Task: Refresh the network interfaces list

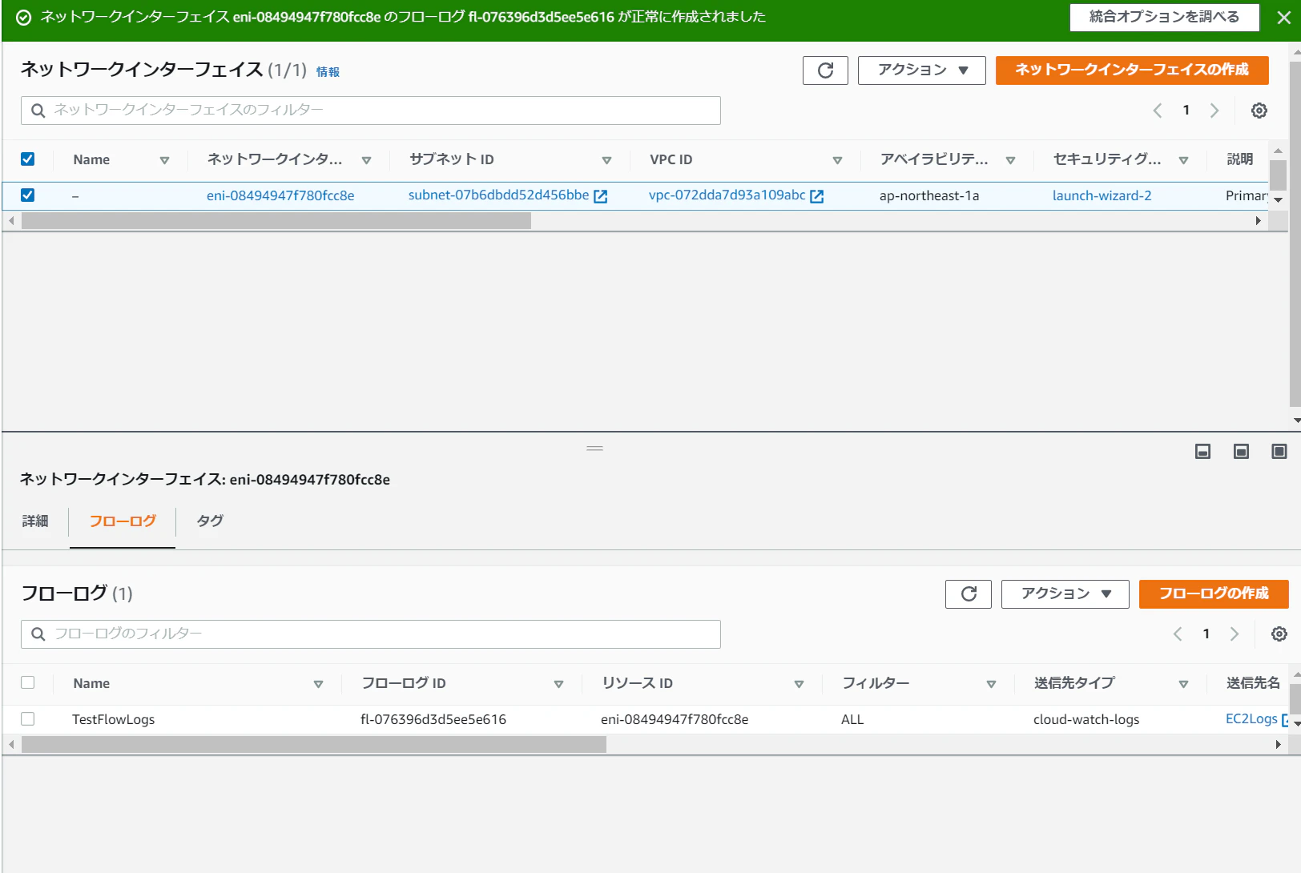Action: coord(825,70)
